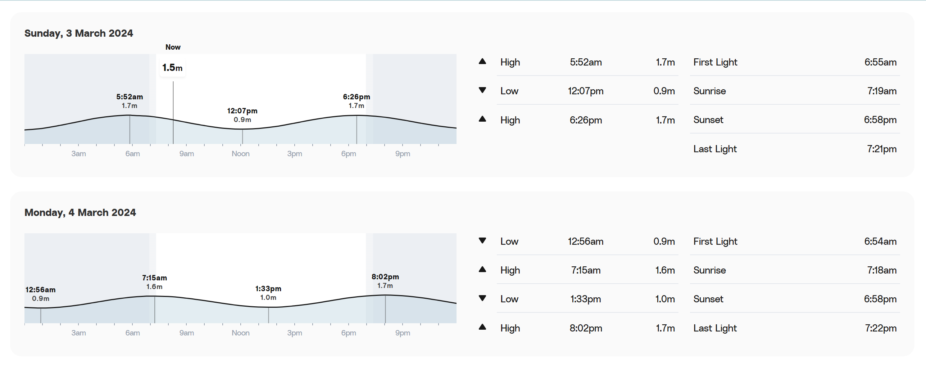Viewport: 926px width, 370px height.
Task: Click the up arrow icon beside the 6:26pm high tide
Action: [x=482, y=119]
